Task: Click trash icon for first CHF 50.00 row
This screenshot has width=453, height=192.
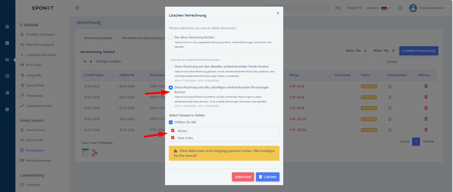Action: tap(426, 86)
